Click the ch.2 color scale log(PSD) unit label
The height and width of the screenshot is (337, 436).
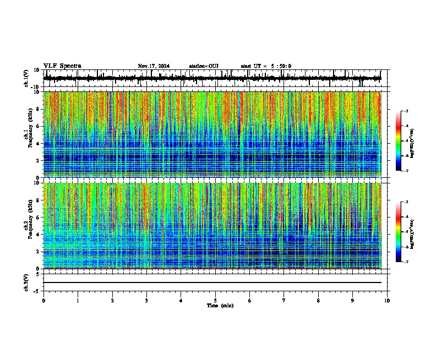coord(412,234)
